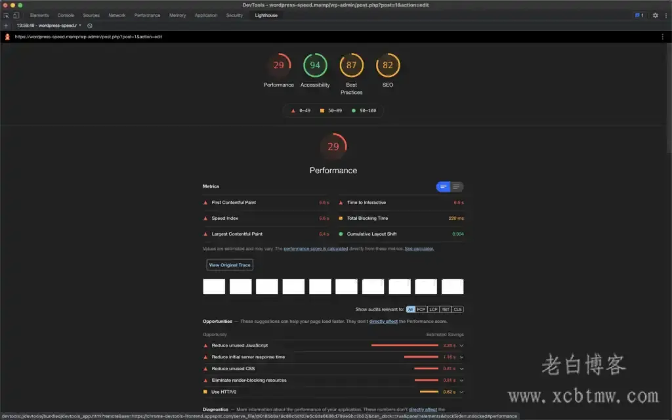Filter audits by FCP
This screenshot has width=672, height=420.
pyautogui.click(x=421, y=309)
